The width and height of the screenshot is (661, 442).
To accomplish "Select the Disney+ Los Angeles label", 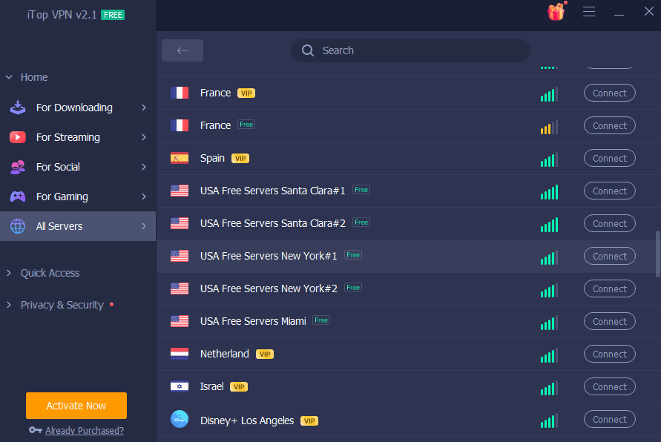I will click(247, 420).
